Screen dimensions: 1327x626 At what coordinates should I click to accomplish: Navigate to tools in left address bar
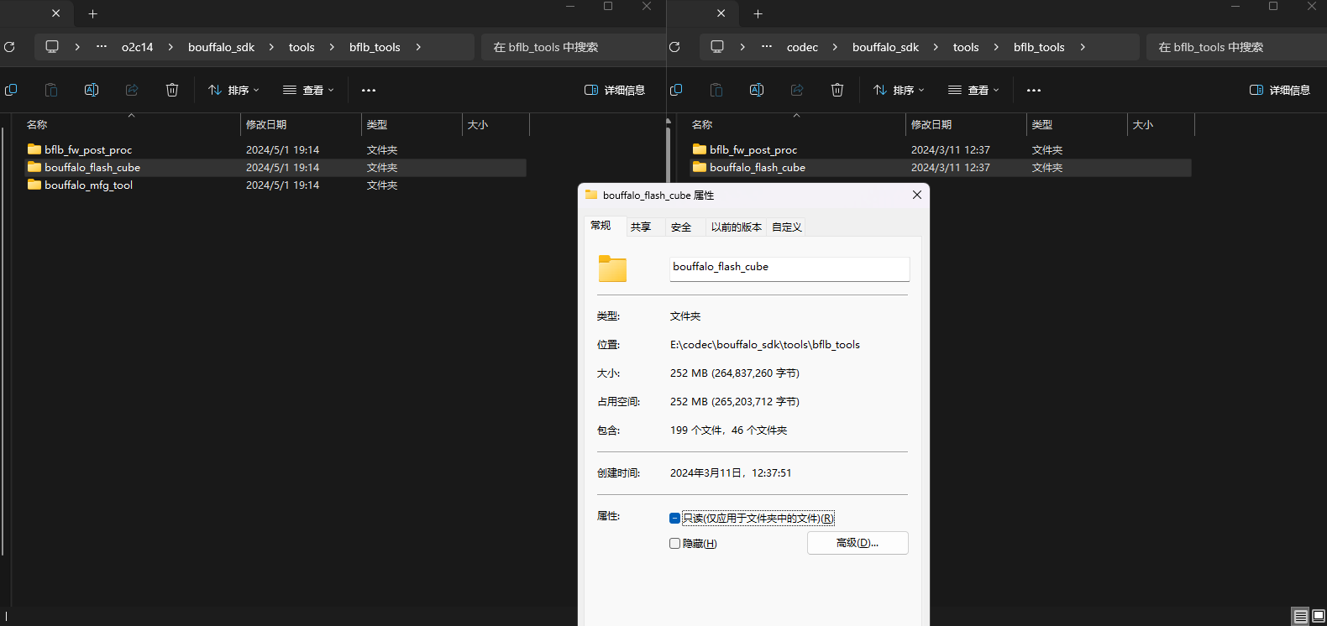[x=302, y=47]
